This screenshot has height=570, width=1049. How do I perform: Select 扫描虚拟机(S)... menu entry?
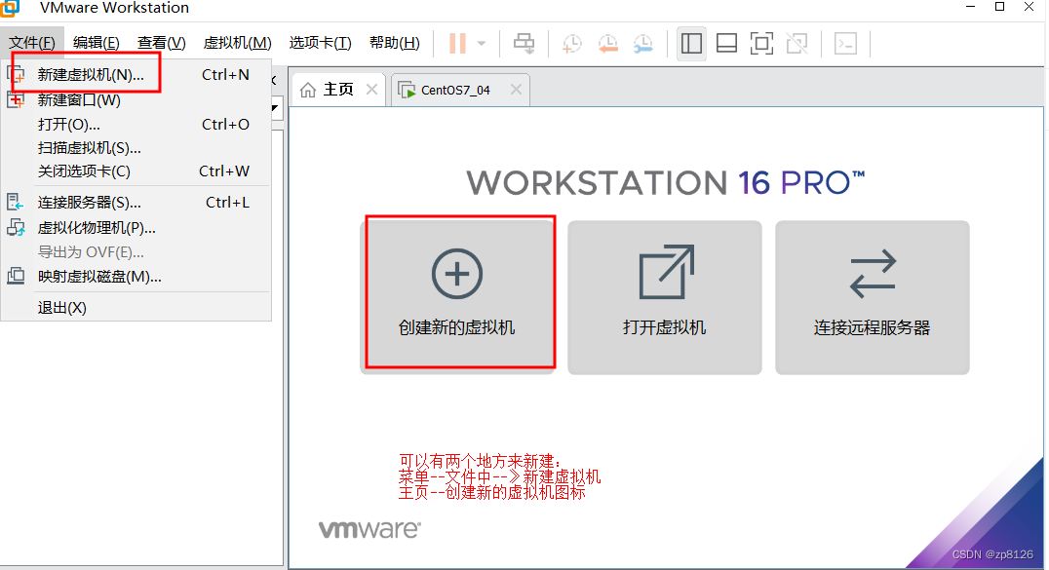point(136,148)
